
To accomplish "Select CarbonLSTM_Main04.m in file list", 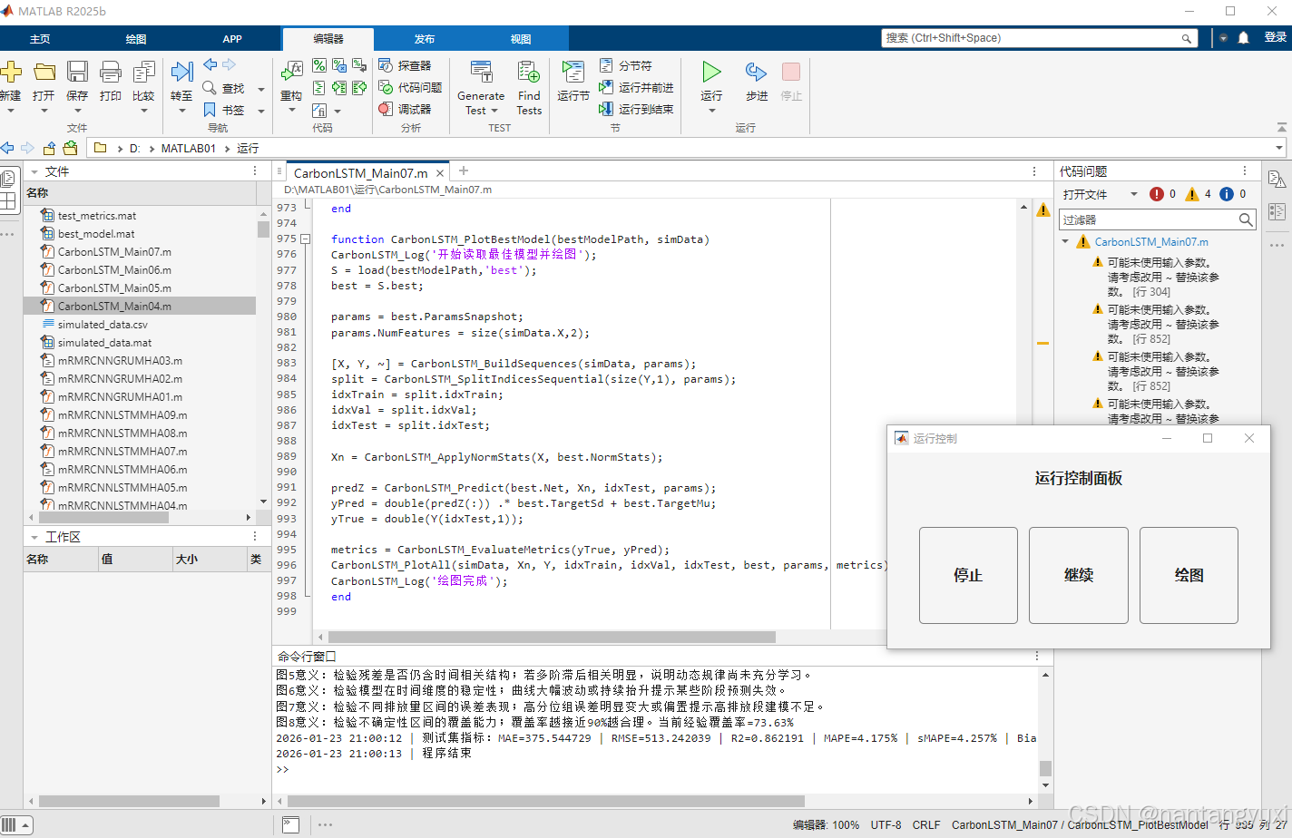I will [x=140, y=307].
